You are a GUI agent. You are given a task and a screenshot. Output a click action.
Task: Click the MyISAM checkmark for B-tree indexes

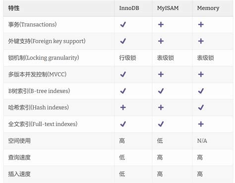[161, 91]
